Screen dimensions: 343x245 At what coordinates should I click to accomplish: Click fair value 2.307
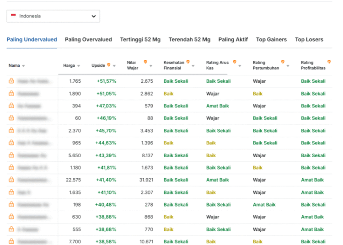pos(147,192)
